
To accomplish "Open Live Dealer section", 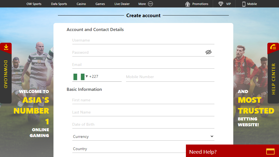I will click(122, 4).
